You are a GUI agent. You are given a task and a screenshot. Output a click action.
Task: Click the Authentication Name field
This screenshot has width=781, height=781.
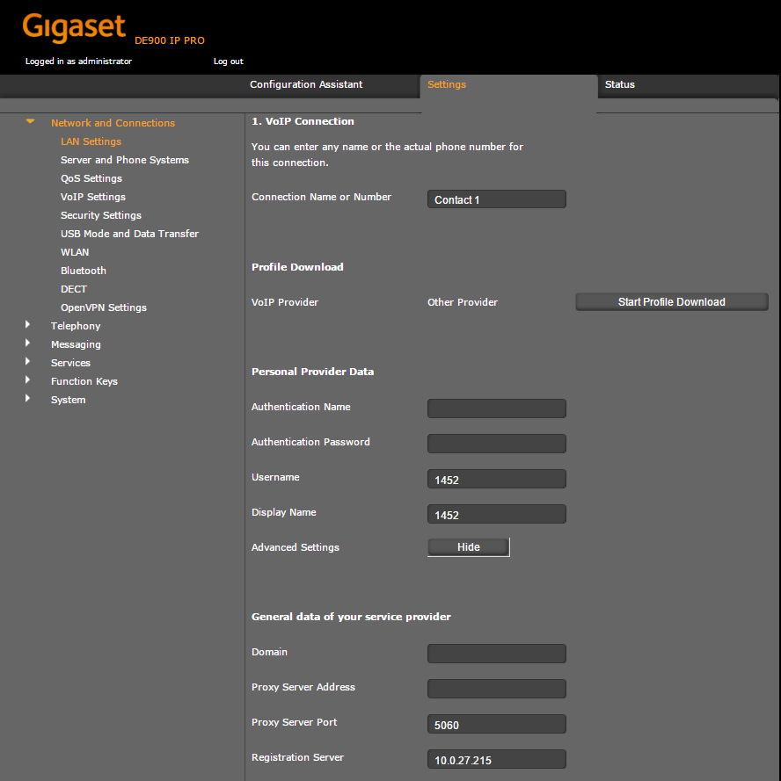point(496,409)
